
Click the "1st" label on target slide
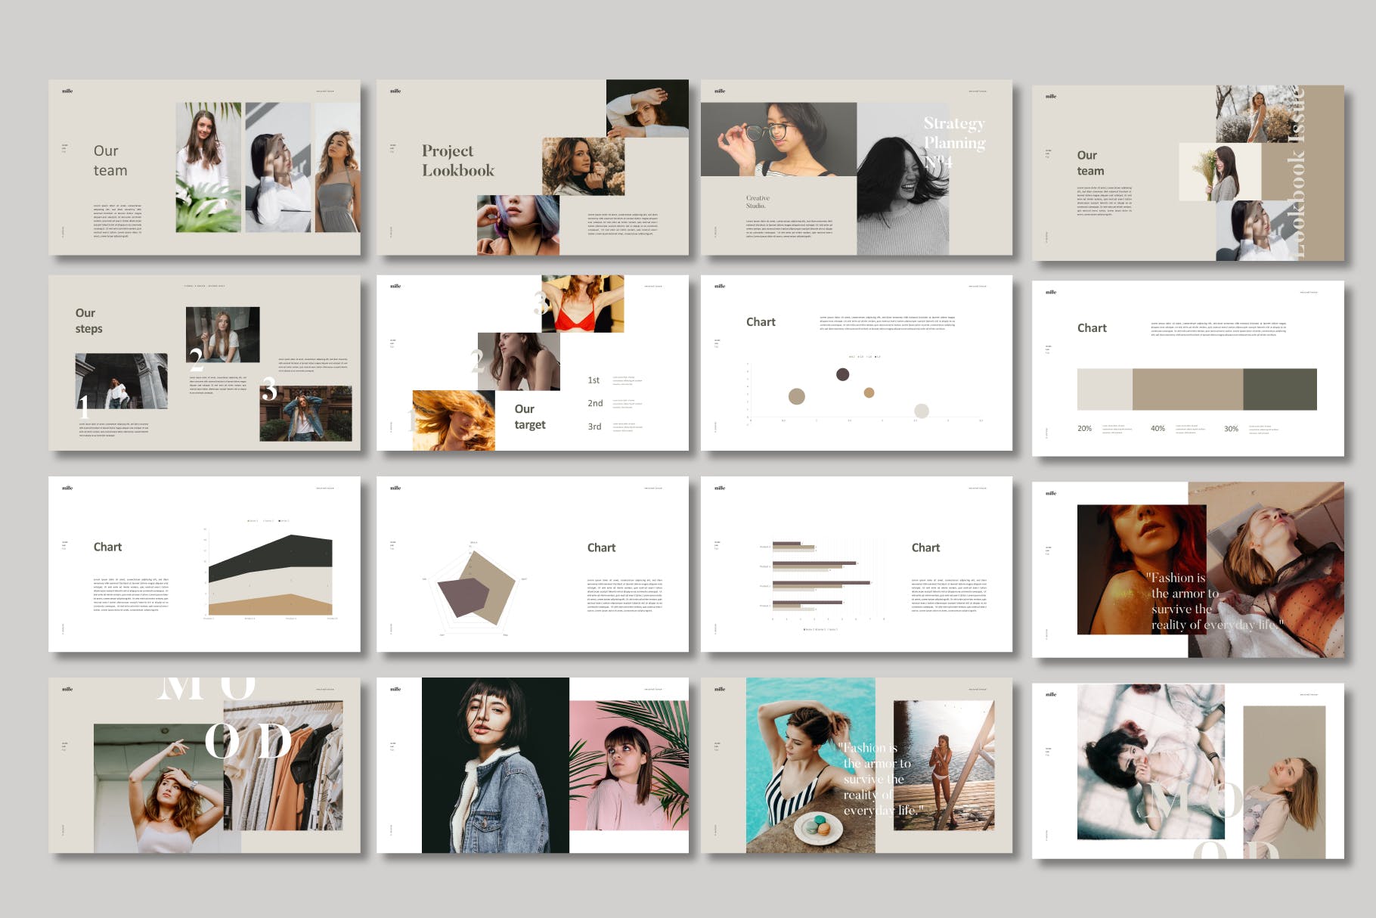pyautogui.click(x=593, y=380)
